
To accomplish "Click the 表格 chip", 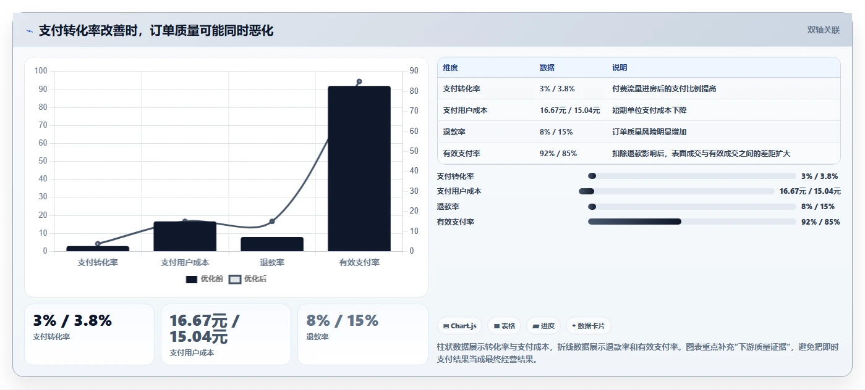I will 505,326.
